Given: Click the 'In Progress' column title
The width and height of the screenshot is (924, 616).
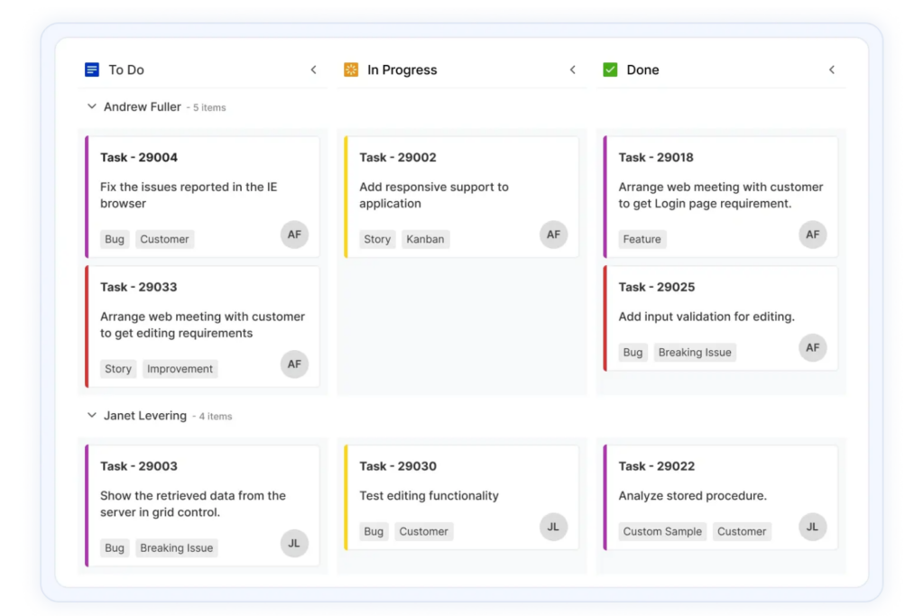Looking at the screenshot, I should (x=402, y=70).
